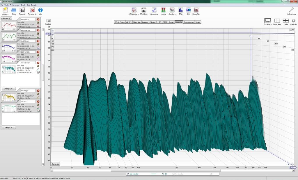Delete the "disk höger" measurement

(38, 41)
